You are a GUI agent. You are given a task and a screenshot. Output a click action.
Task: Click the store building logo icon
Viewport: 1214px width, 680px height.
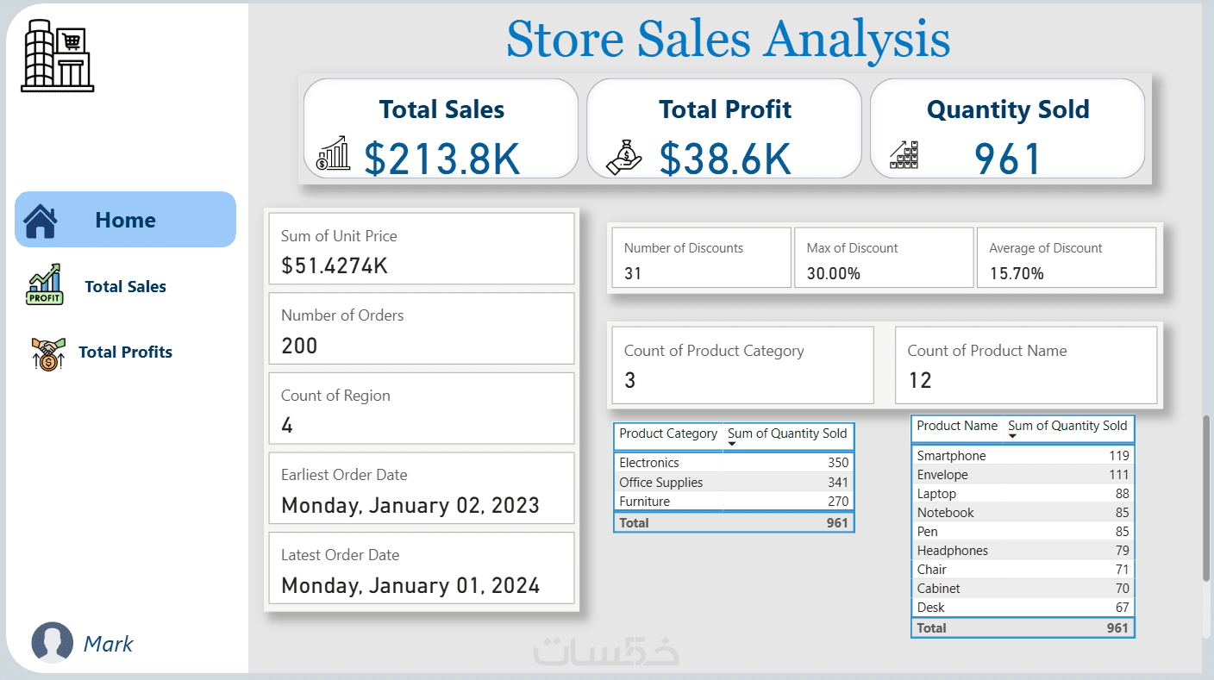(x=57, y=56)
